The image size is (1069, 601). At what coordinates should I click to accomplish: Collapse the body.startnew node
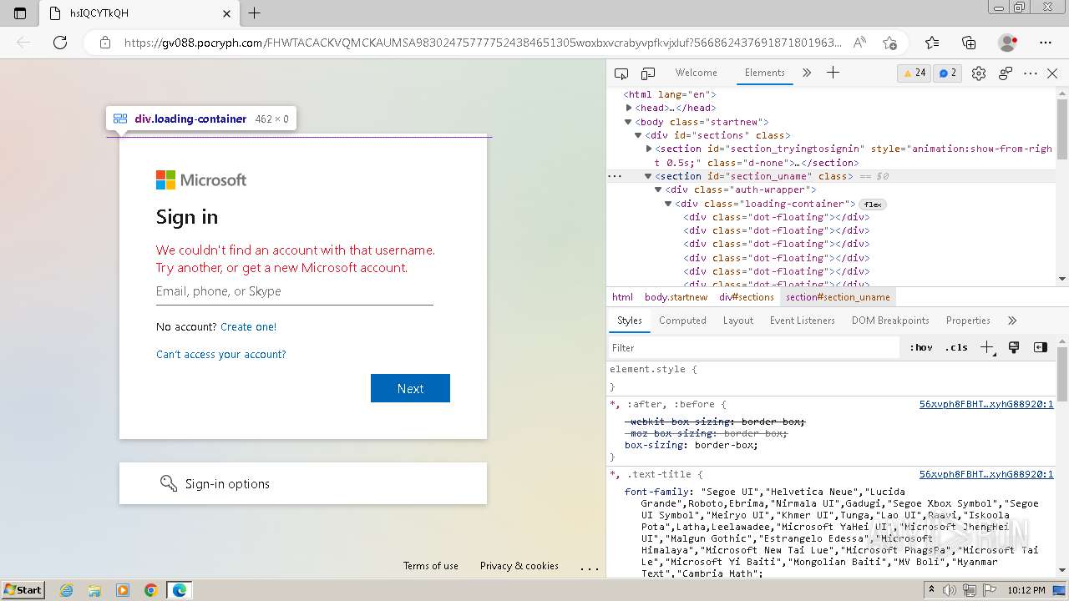[629, 122]
